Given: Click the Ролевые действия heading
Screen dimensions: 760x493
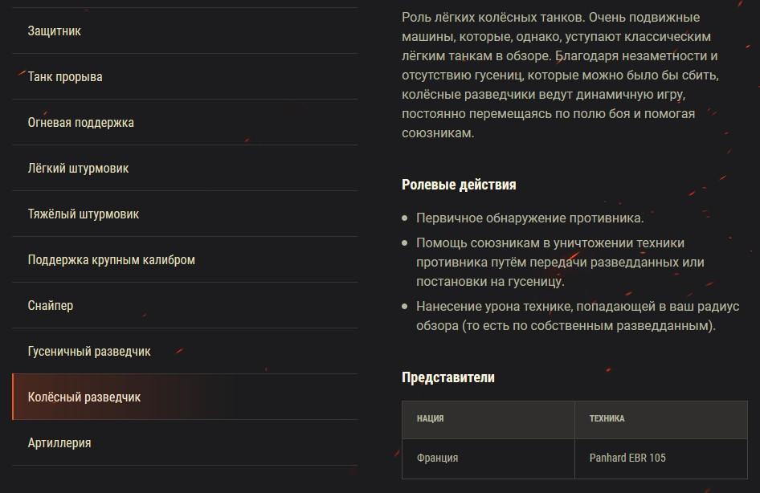Looking at the screenshot, I should click(459, 185).
